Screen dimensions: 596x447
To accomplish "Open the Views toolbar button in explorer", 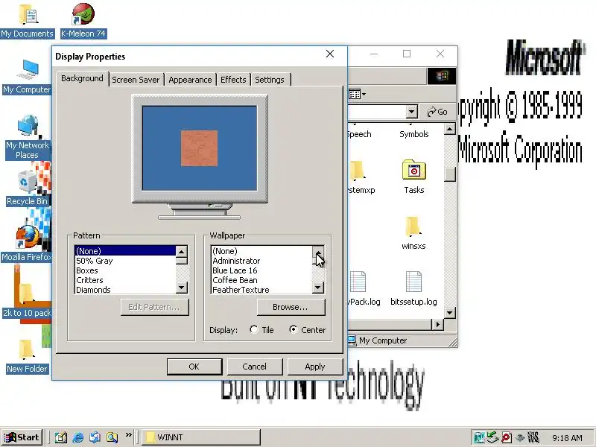I will [x=358, y=94].
